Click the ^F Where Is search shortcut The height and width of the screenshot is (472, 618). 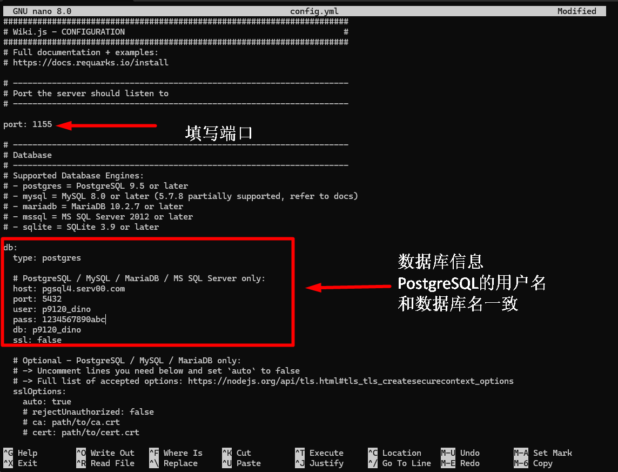click(x=176, y=453)
